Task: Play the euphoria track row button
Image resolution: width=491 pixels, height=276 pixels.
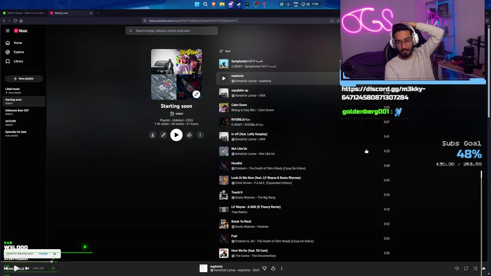Action: (224, 78)
